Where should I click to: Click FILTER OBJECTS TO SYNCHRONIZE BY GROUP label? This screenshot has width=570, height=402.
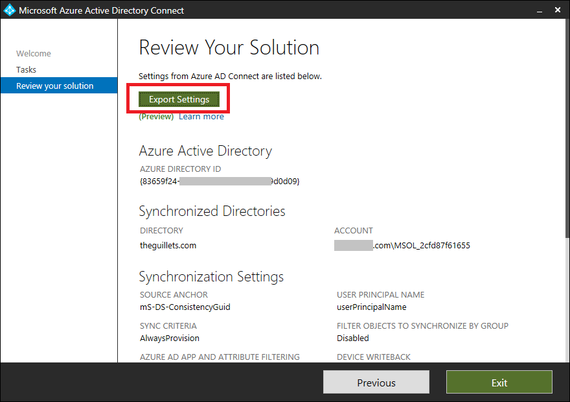pos(422,325)
